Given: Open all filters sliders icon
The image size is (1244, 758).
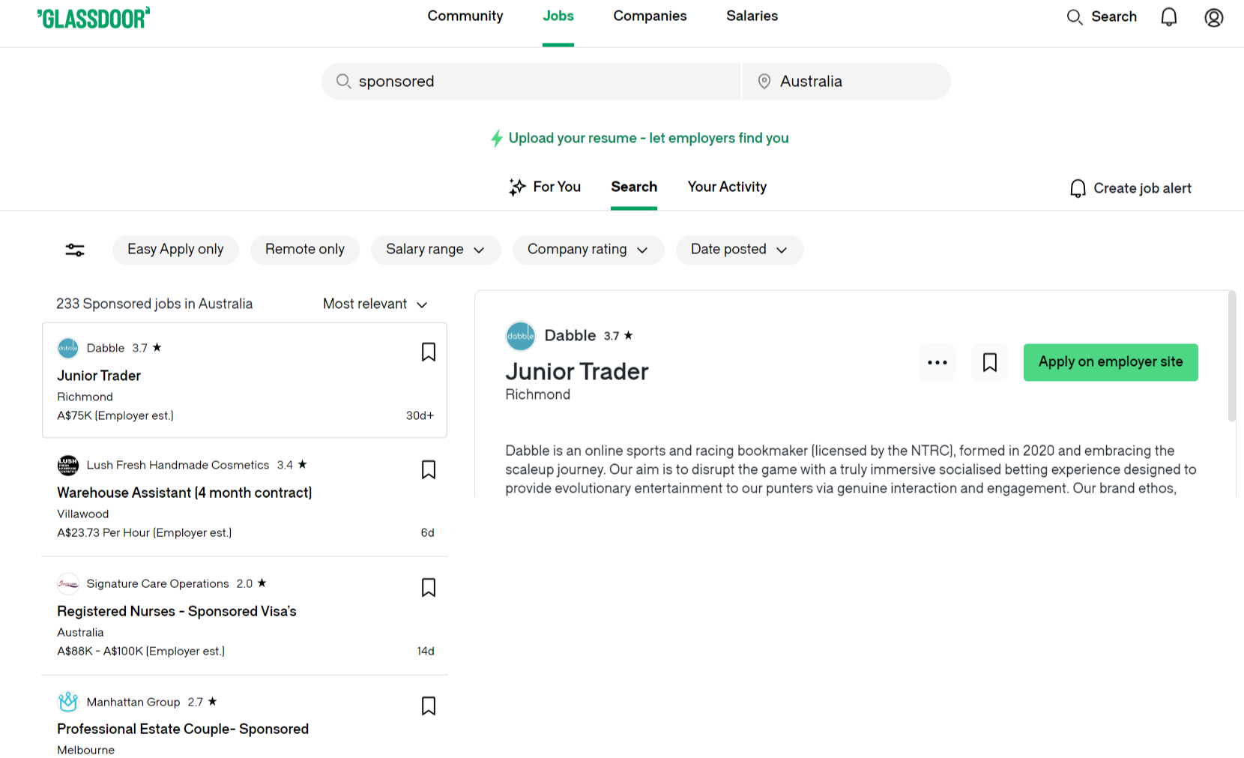Looking at the screenshot, I should coord(75,250).
